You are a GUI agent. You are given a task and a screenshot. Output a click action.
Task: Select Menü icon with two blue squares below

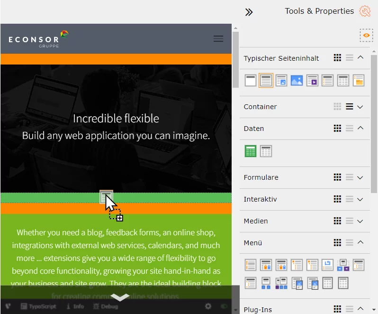pos(266,283)
